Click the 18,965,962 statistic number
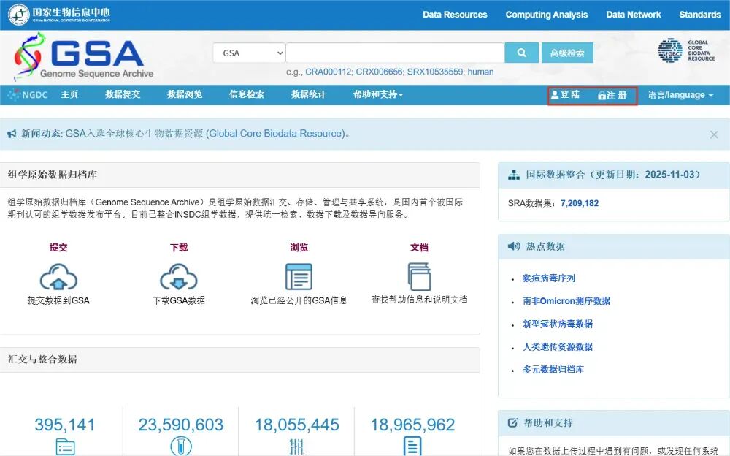This screenshot has width=730, height=456. pyautogui.click(x=412, y=425)
